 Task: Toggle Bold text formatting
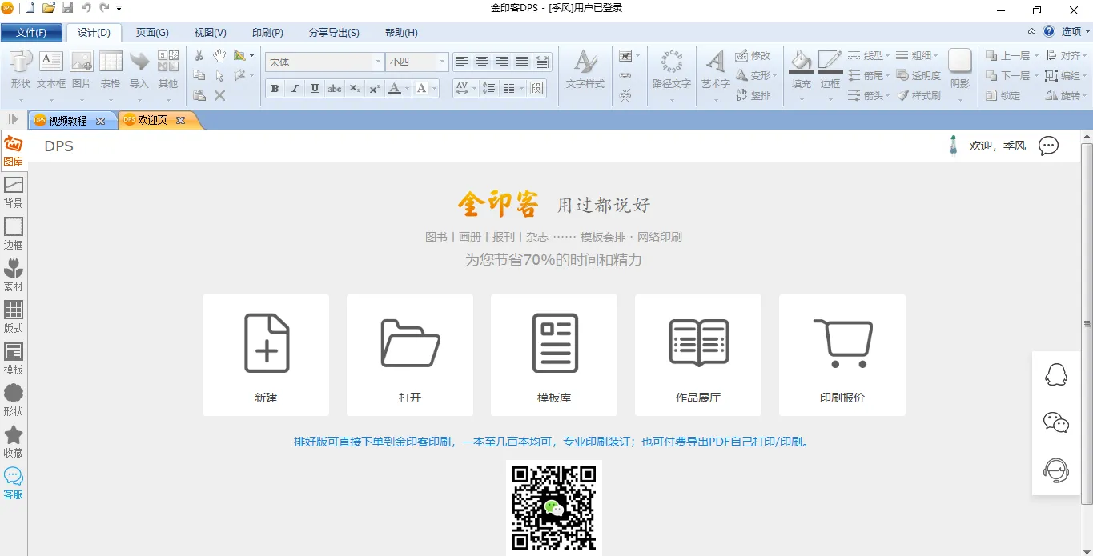click(x=275, y=89)
